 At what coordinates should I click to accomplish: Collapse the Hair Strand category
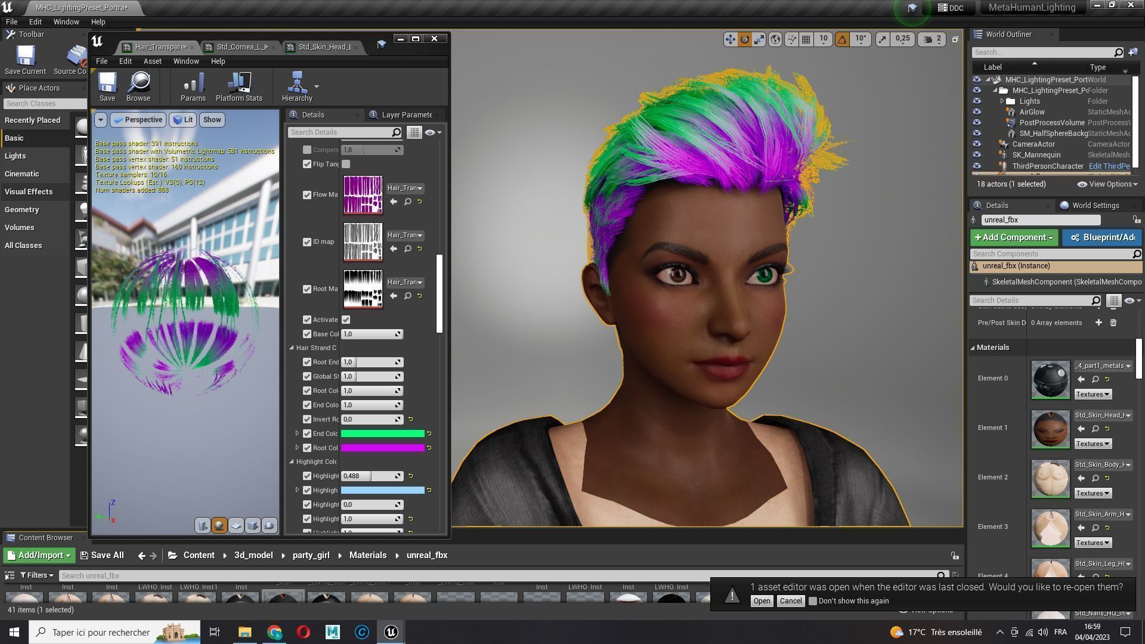click(x=292, y=348)
